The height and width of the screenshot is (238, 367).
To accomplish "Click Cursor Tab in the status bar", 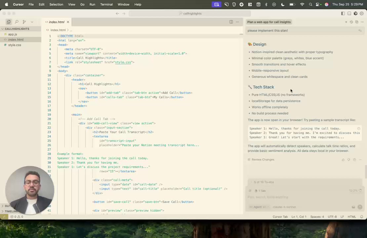I will click(x=280, y=217).
